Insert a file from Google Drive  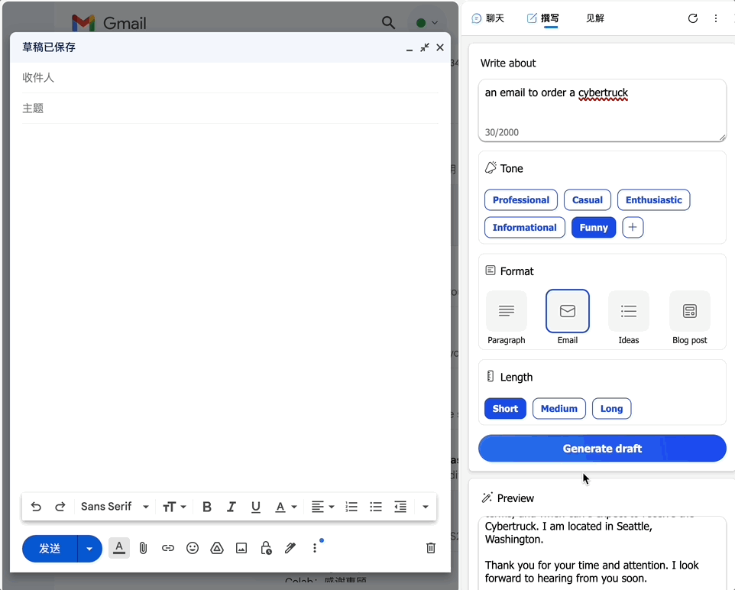(x=216, y=548)
